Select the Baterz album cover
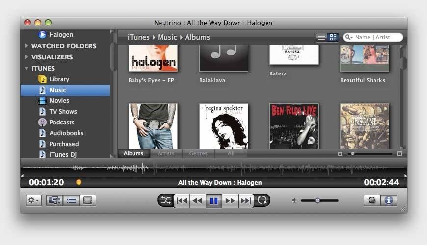427x245 pixels. click(x=294, y=55)
